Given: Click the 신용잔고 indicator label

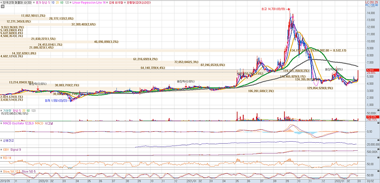Looking at the screenshot, I should [x=8, y=140].
